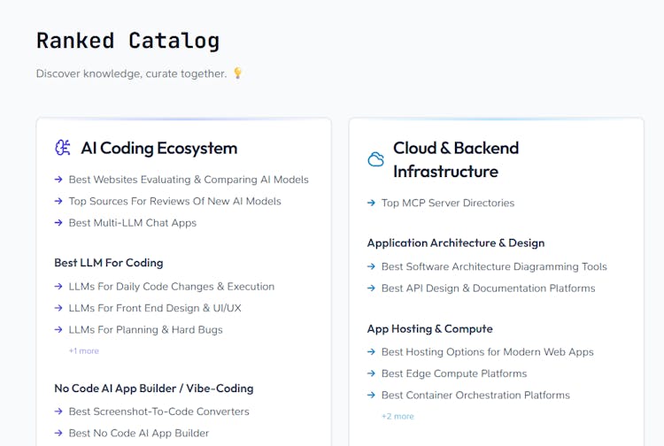
Task: Select the Best LLM For Coding subcategory
Action: click(109, 263)
